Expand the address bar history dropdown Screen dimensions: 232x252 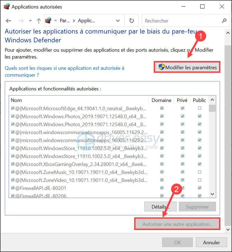pyautogui.click(x=118, y=21)
